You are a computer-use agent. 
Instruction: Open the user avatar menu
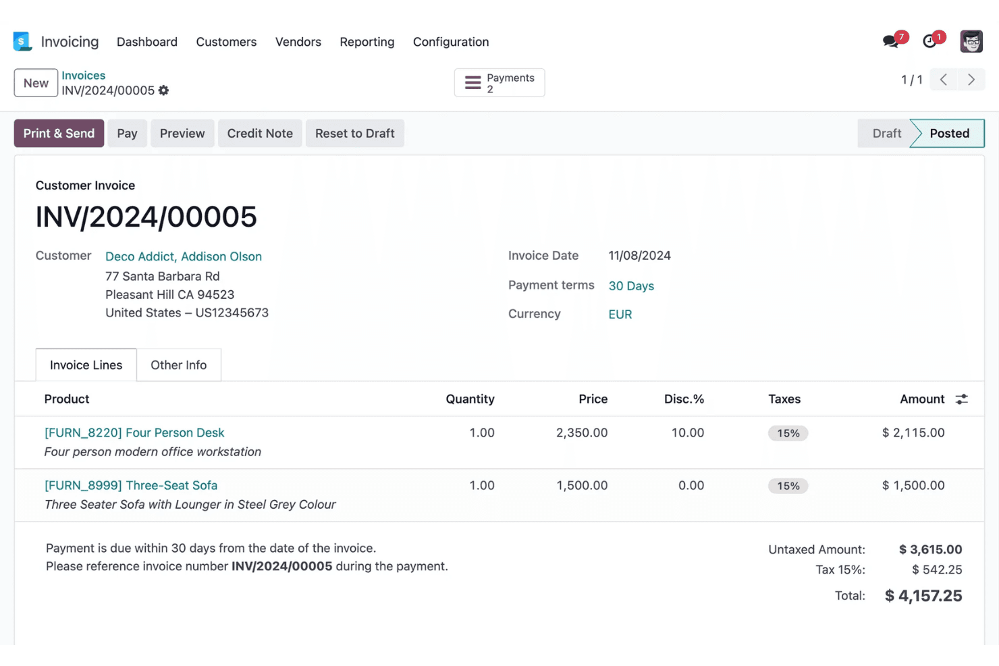click(971, 42)
